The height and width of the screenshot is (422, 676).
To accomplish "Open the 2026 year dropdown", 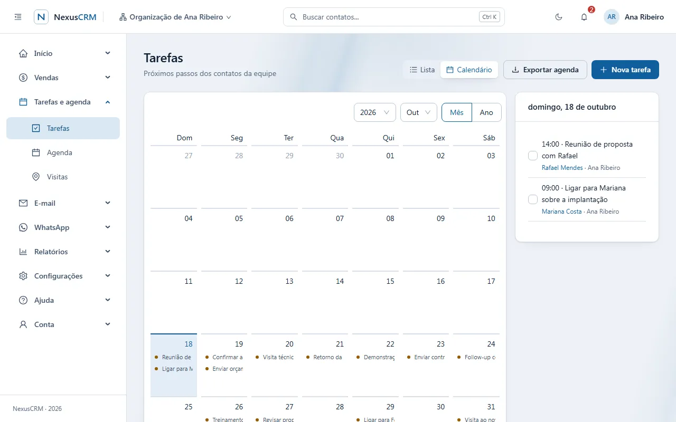I will (x=375, y=112).
